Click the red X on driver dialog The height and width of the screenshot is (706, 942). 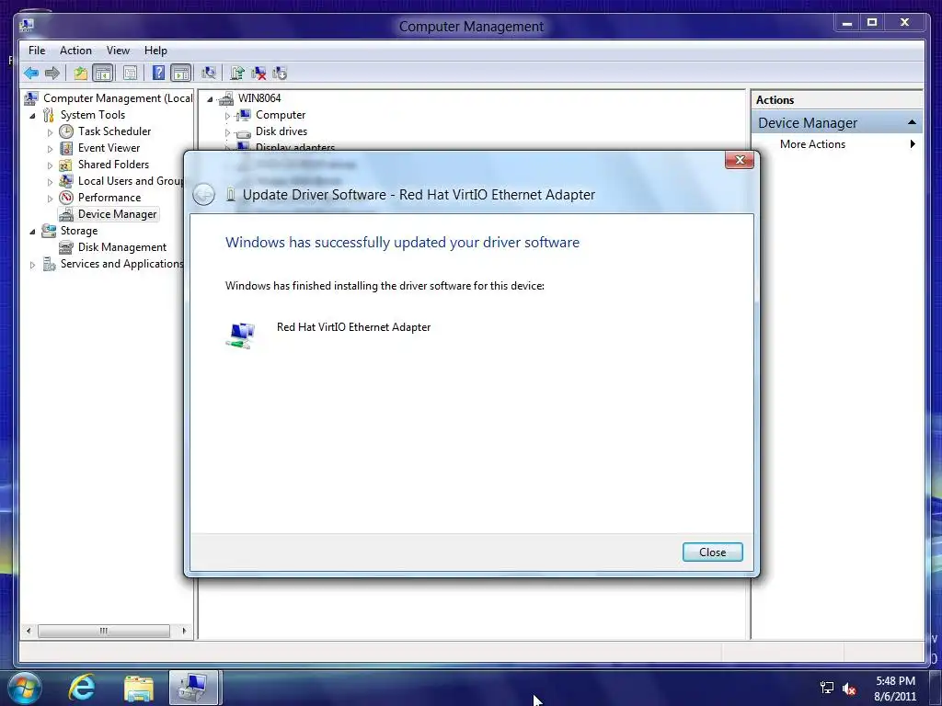740,160
